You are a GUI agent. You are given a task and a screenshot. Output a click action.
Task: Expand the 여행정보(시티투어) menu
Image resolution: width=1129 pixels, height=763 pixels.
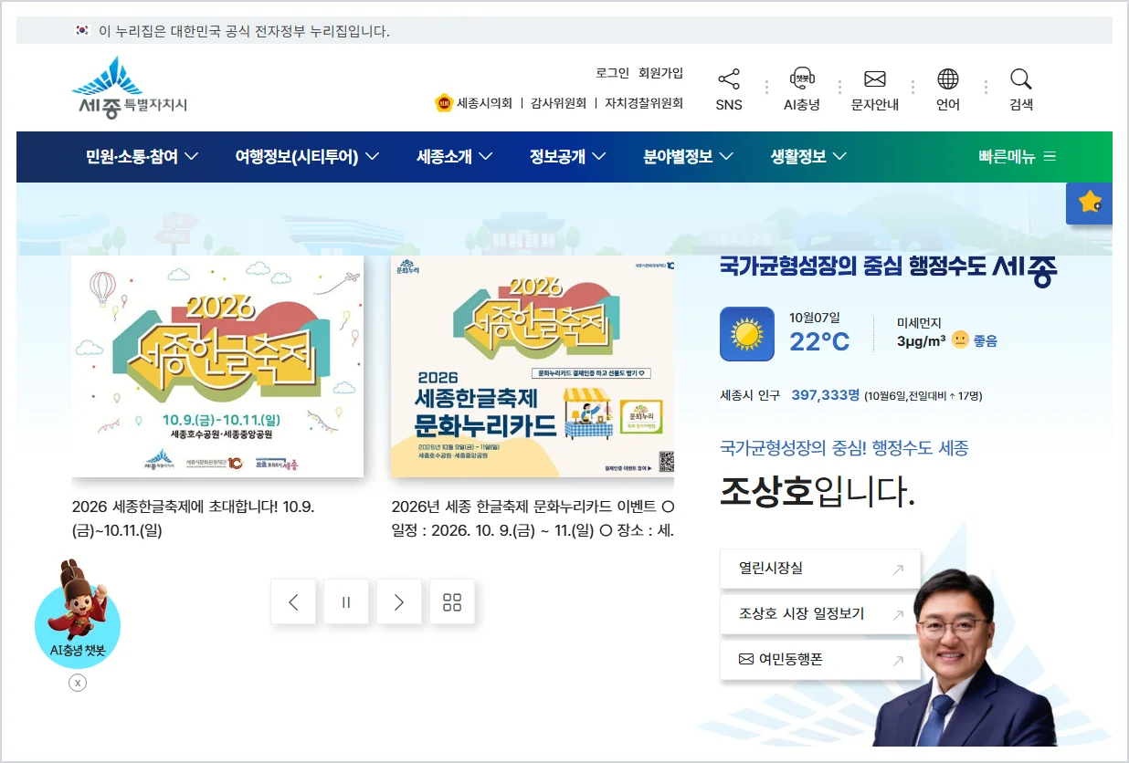[308, 157]
